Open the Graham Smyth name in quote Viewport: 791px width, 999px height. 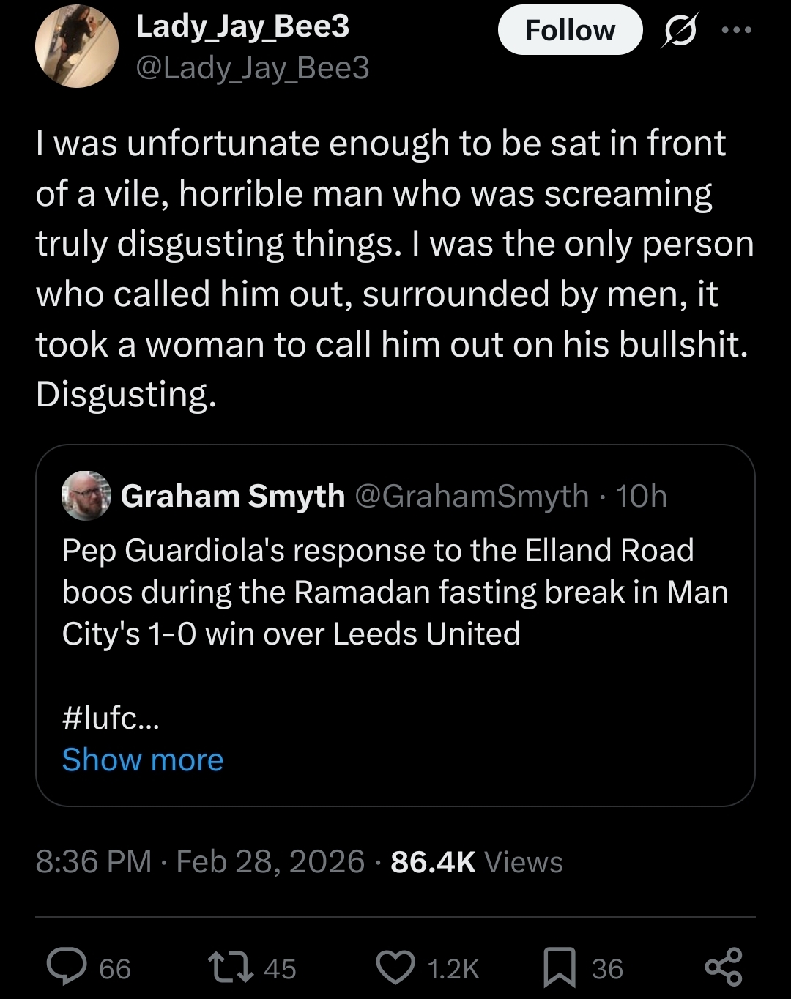click(232, 496)
